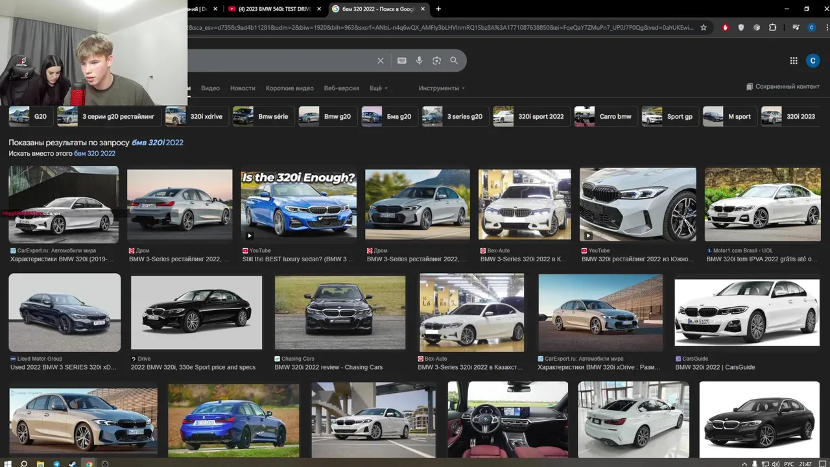Open the BMW interior red seats image

pyautogui.click(x=508, y=420)
